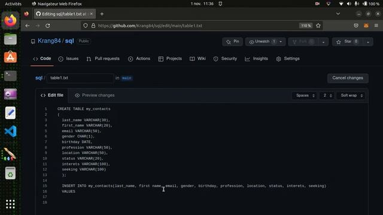Expand the Unwatch dropdown arrow
This screenshot has height=215, width=383.
[x=281, y=42]
